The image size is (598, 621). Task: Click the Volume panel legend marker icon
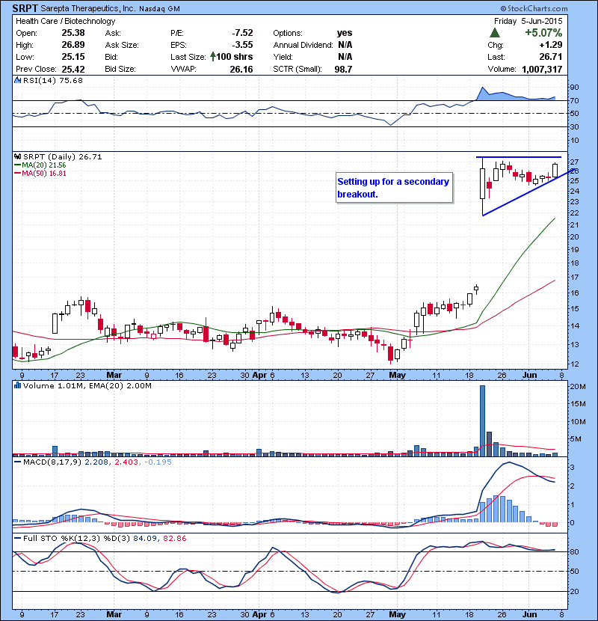tap(17, 385)
